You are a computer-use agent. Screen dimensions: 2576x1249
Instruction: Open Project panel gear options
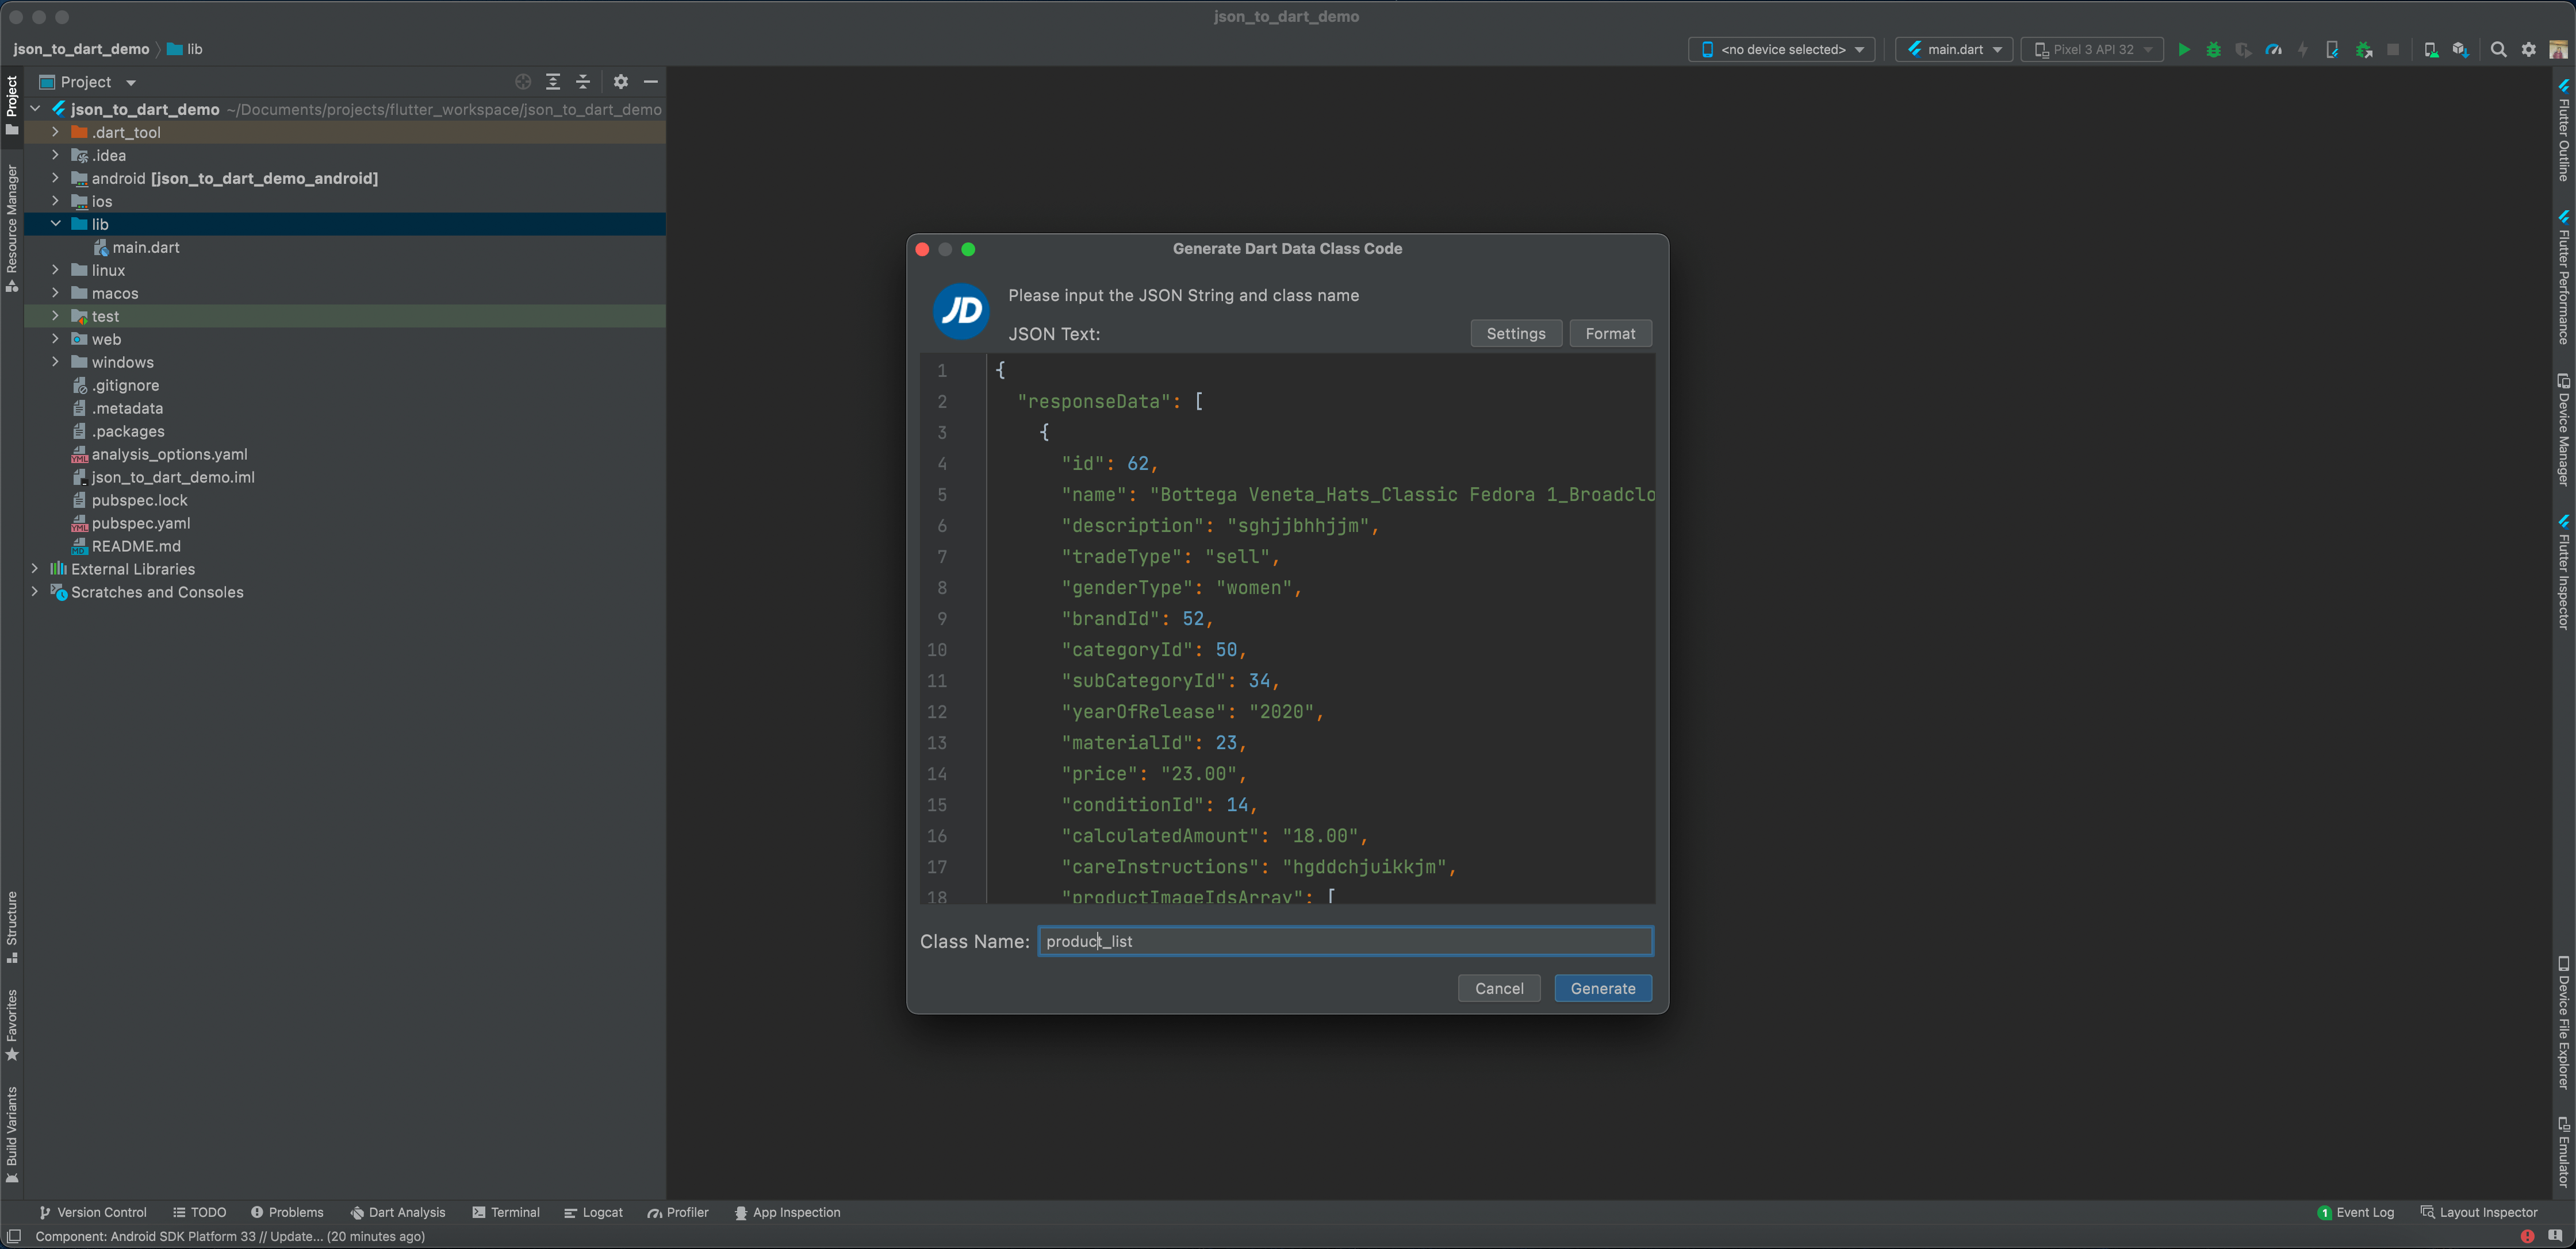click(621, 82)
